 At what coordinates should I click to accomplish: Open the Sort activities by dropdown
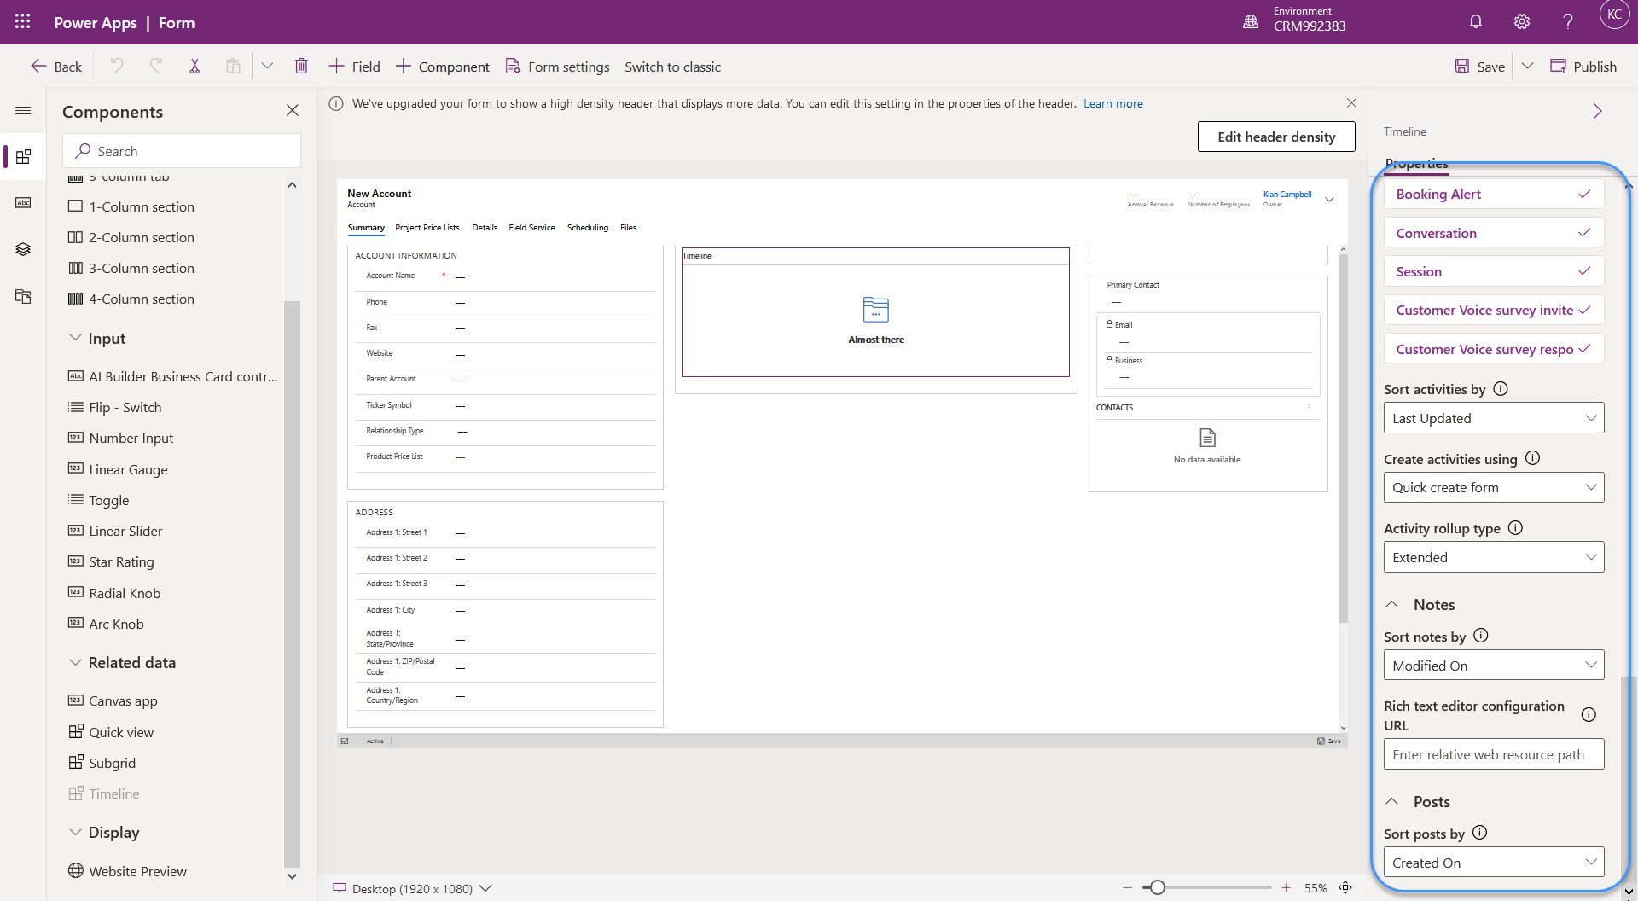click(x=1493, y=418)
